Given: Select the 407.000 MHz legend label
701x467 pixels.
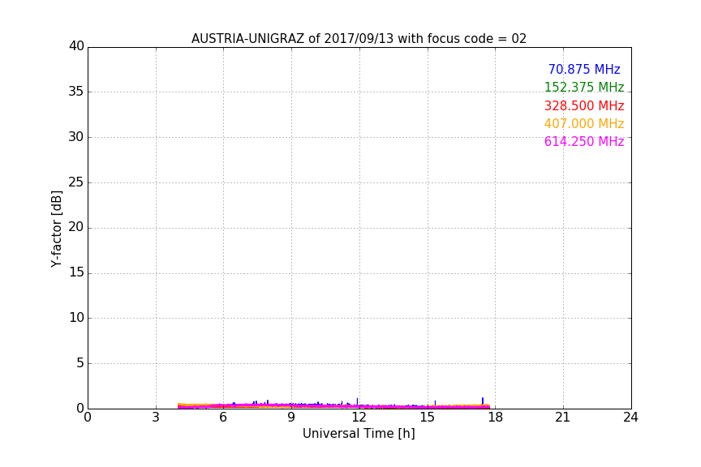Looking at the screenshot, I should click(x=584, y=124).
